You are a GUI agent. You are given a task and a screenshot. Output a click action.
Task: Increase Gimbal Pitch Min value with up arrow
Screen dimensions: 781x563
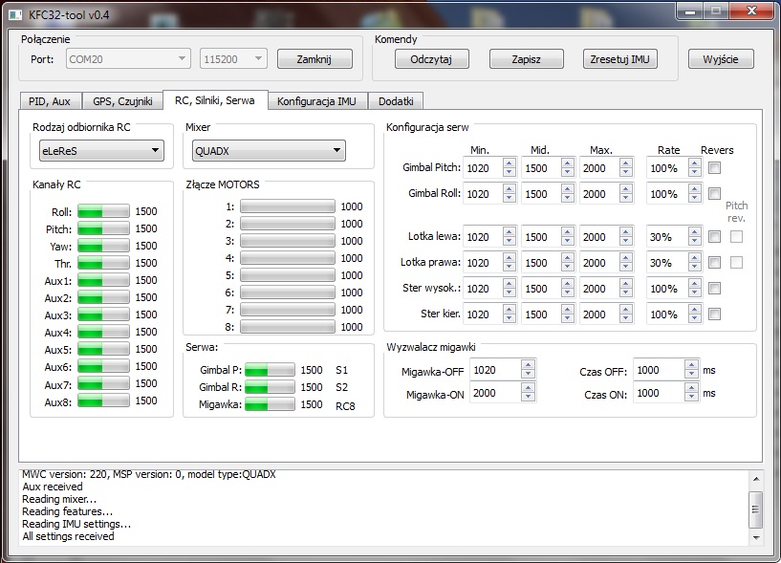click(509, 163)
